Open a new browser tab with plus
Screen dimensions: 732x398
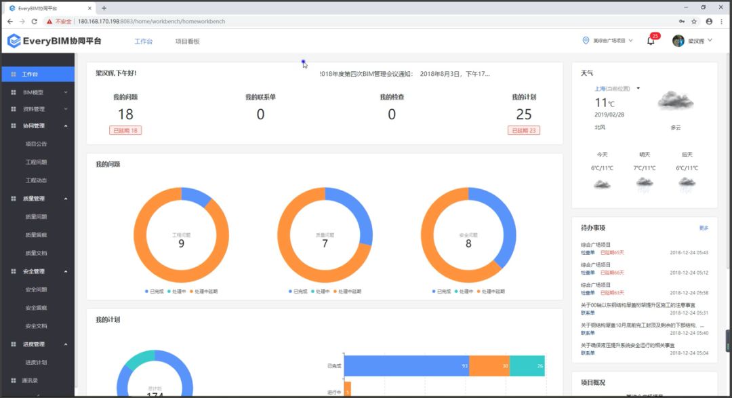(104, 8)
